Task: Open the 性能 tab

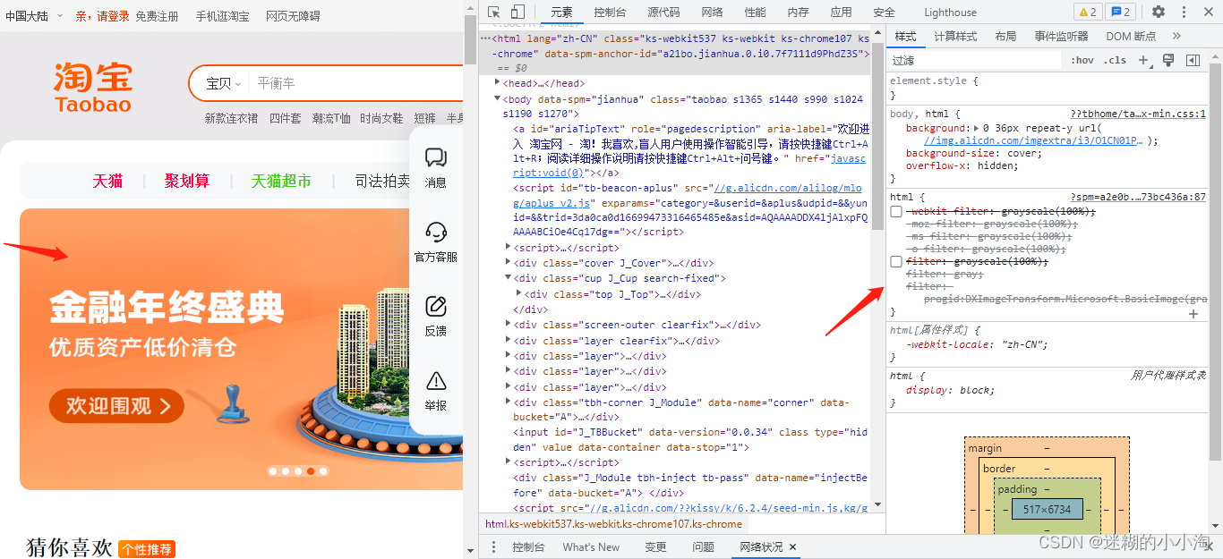Action: (755, 13)
